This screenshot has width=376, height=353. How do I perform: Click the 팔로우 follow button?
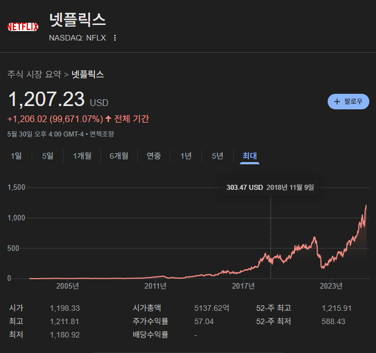pyautogui.click(x=348, y=102)
